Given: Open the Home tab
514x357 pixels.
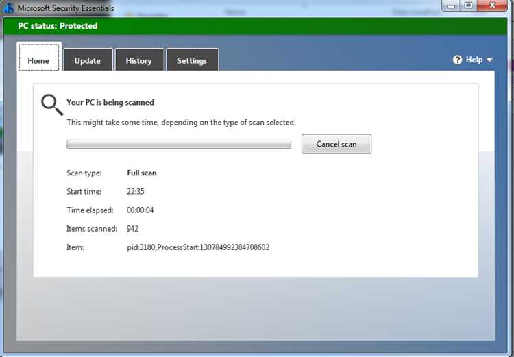Looking at the screenshot, I should pos(38,57).
